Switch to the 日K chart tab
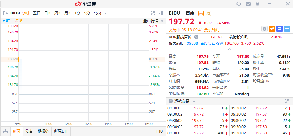 47,13
